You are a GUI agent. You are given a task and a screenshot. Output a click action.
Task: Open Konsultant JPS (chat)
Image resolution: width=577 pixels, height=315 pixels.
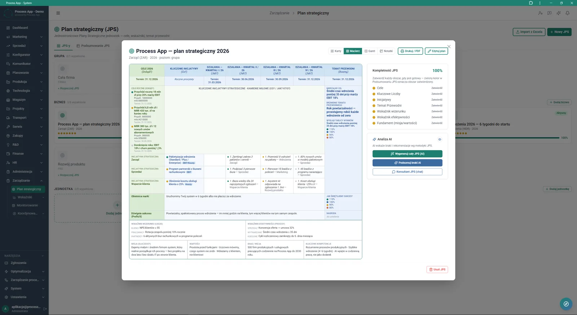408,172
